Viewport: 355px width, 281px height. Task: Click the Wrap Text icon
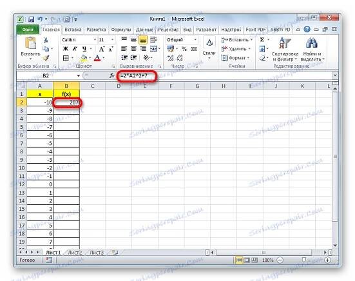click(153, 40)
